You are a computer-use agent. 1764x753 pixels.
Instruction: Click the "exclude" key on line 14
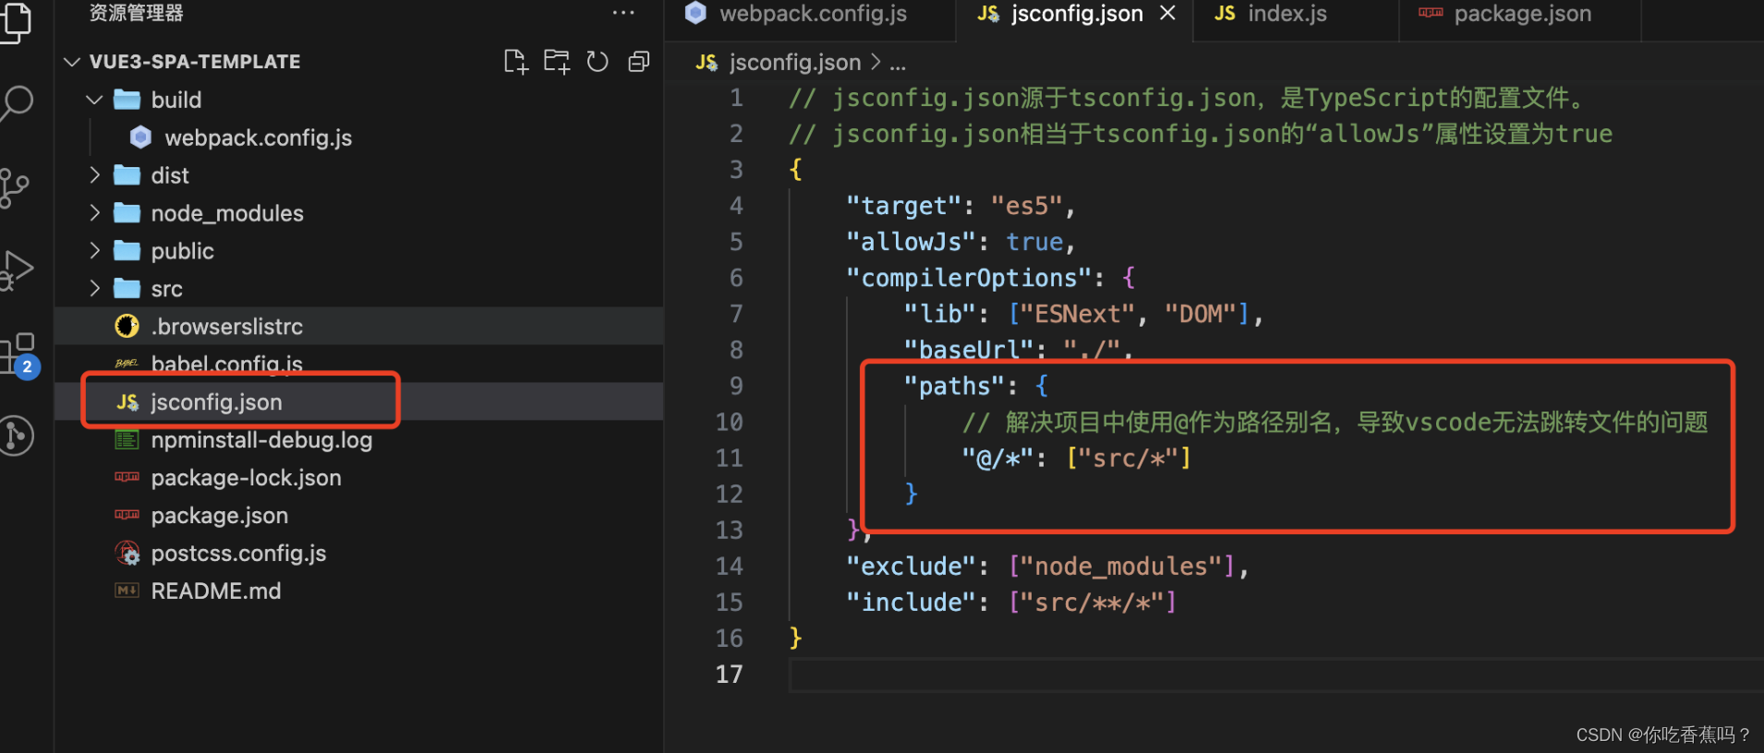click(910, 566)
